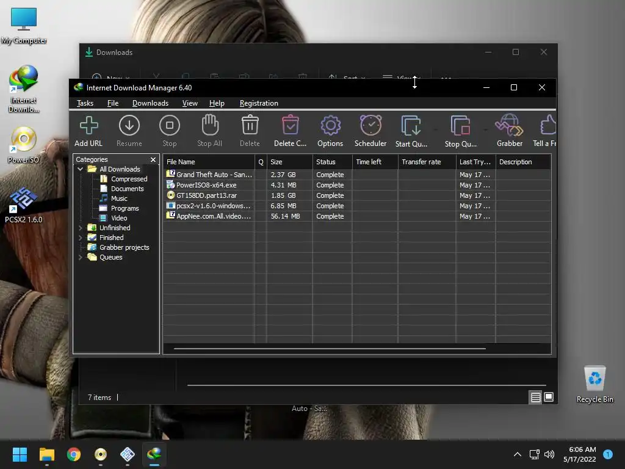Click the Description column header
Viewport: 625px width, 469px height.
point(523,162)
